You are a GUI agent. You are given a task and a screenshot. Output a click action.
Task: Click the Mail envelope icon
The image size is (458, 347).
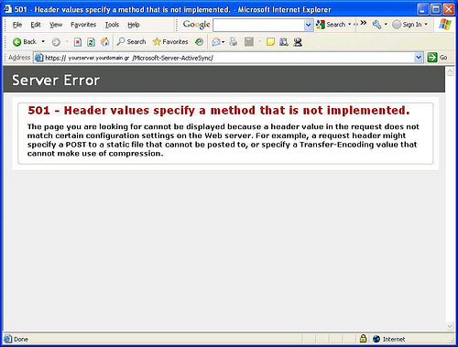pyautogui.click(x=216, y=42)
